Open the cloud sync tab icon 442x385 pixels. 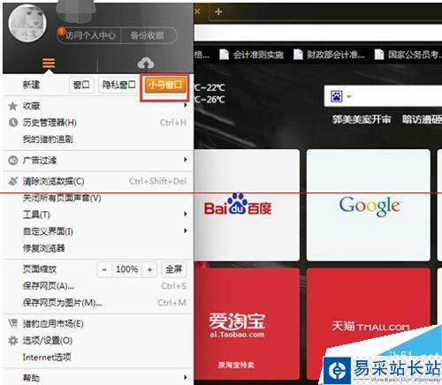pos(146,63)
